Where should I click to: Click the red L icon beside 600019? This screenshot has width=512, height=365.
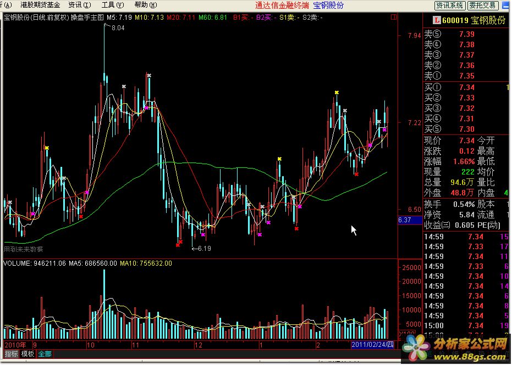point(436,20)
